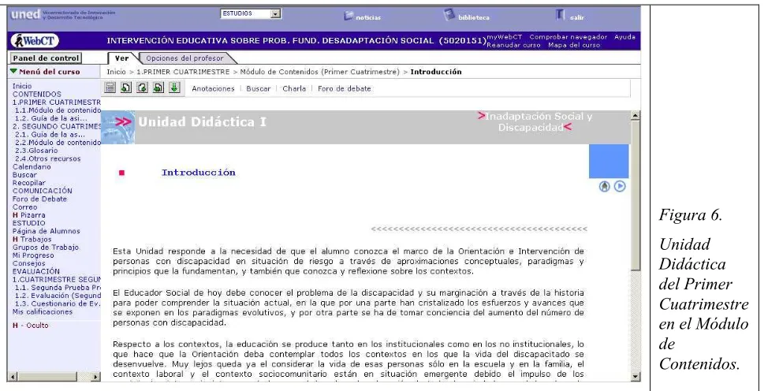Click the content scrollbar up arrow
Image resolution: width=768 pixels, height=391 pixels.
click(x=636, y=116)
